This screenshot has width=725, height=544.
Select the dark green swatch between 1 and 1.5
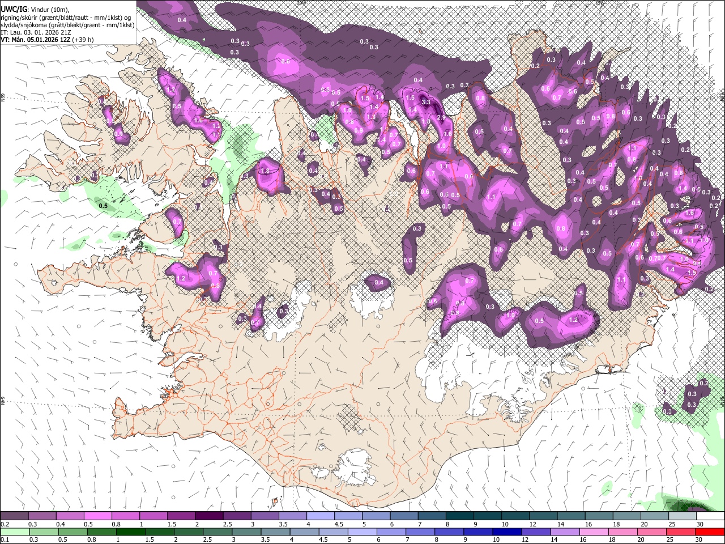click(x=130, y=532)
